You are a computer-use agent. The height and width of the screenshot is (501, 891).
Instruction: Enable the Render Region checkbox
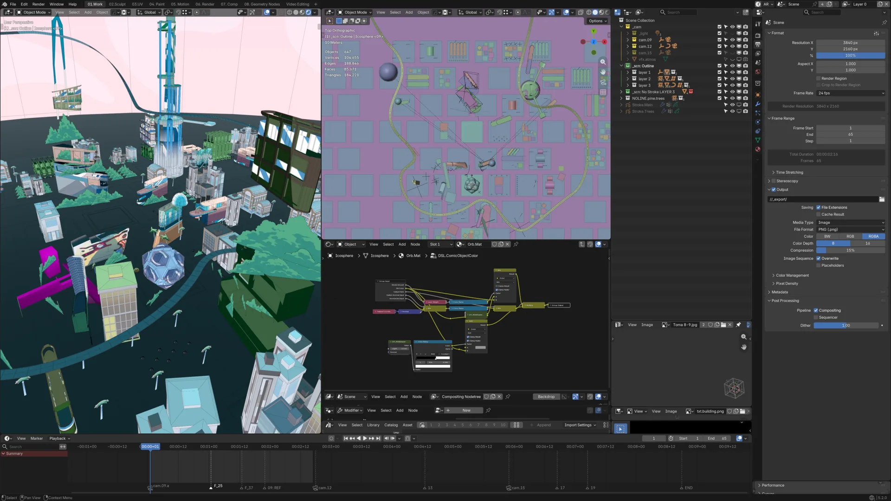(818, 78)
